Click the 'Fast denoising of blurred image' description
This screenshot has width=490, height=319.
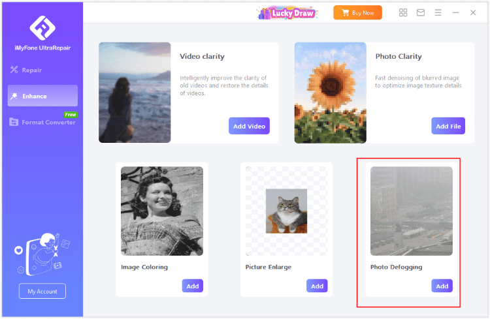tap(418, 82)
